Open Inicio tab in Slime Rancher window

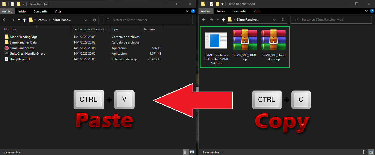click(x=22, y=11)
